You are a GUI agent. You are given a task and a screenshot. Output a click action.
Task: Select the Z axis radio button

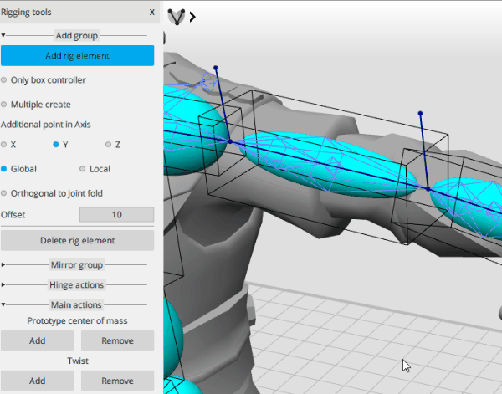tap(109, 145)
